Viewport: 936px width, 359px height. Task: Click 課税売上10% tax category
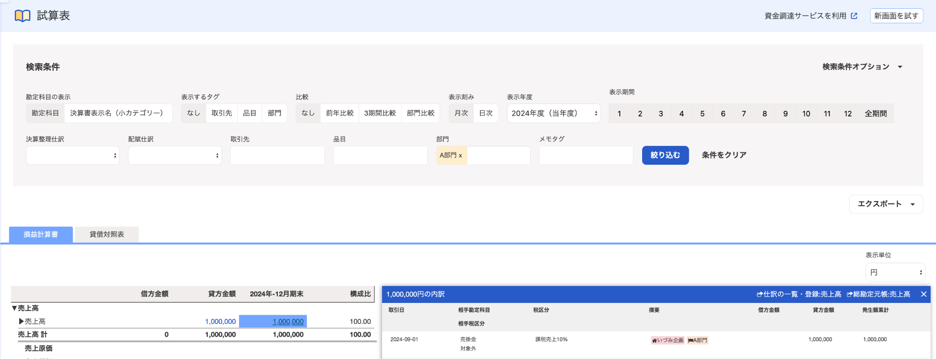[x=551, y=339]
